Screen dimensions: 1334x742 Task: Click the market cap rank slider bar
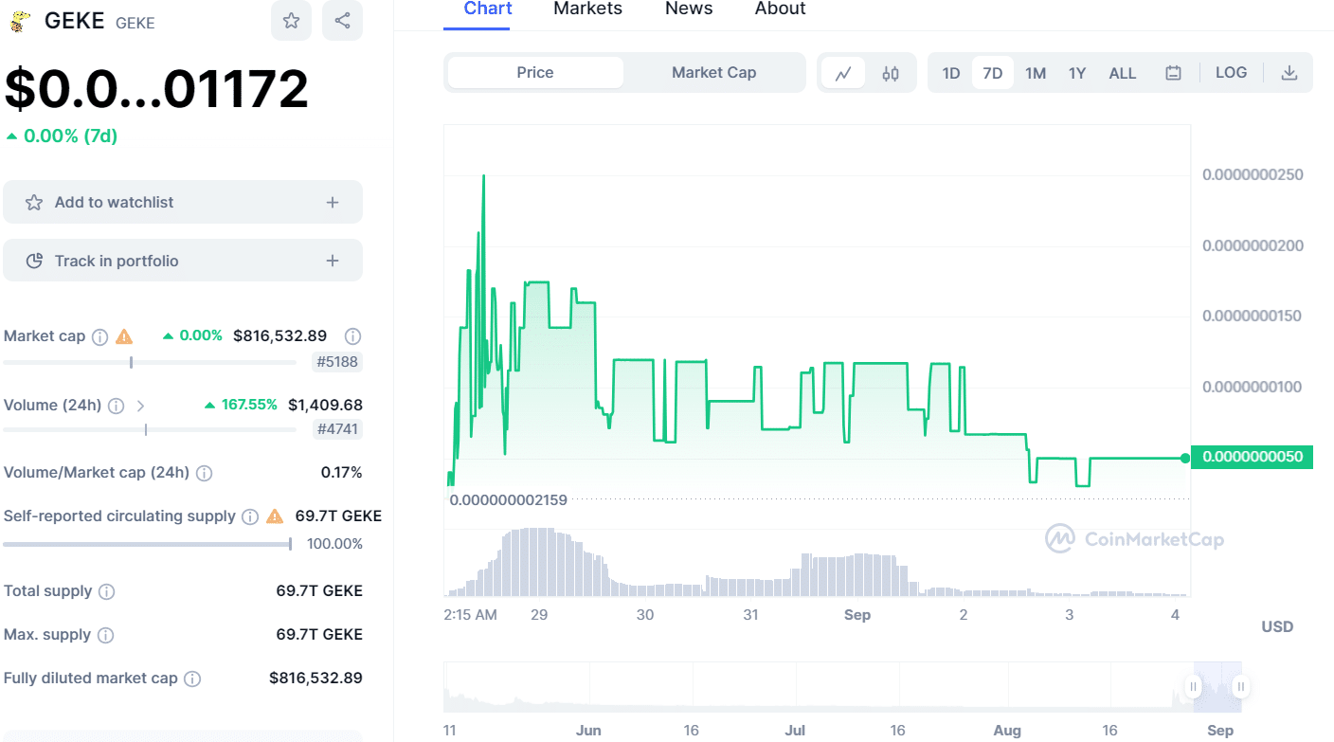click(150, 362)
